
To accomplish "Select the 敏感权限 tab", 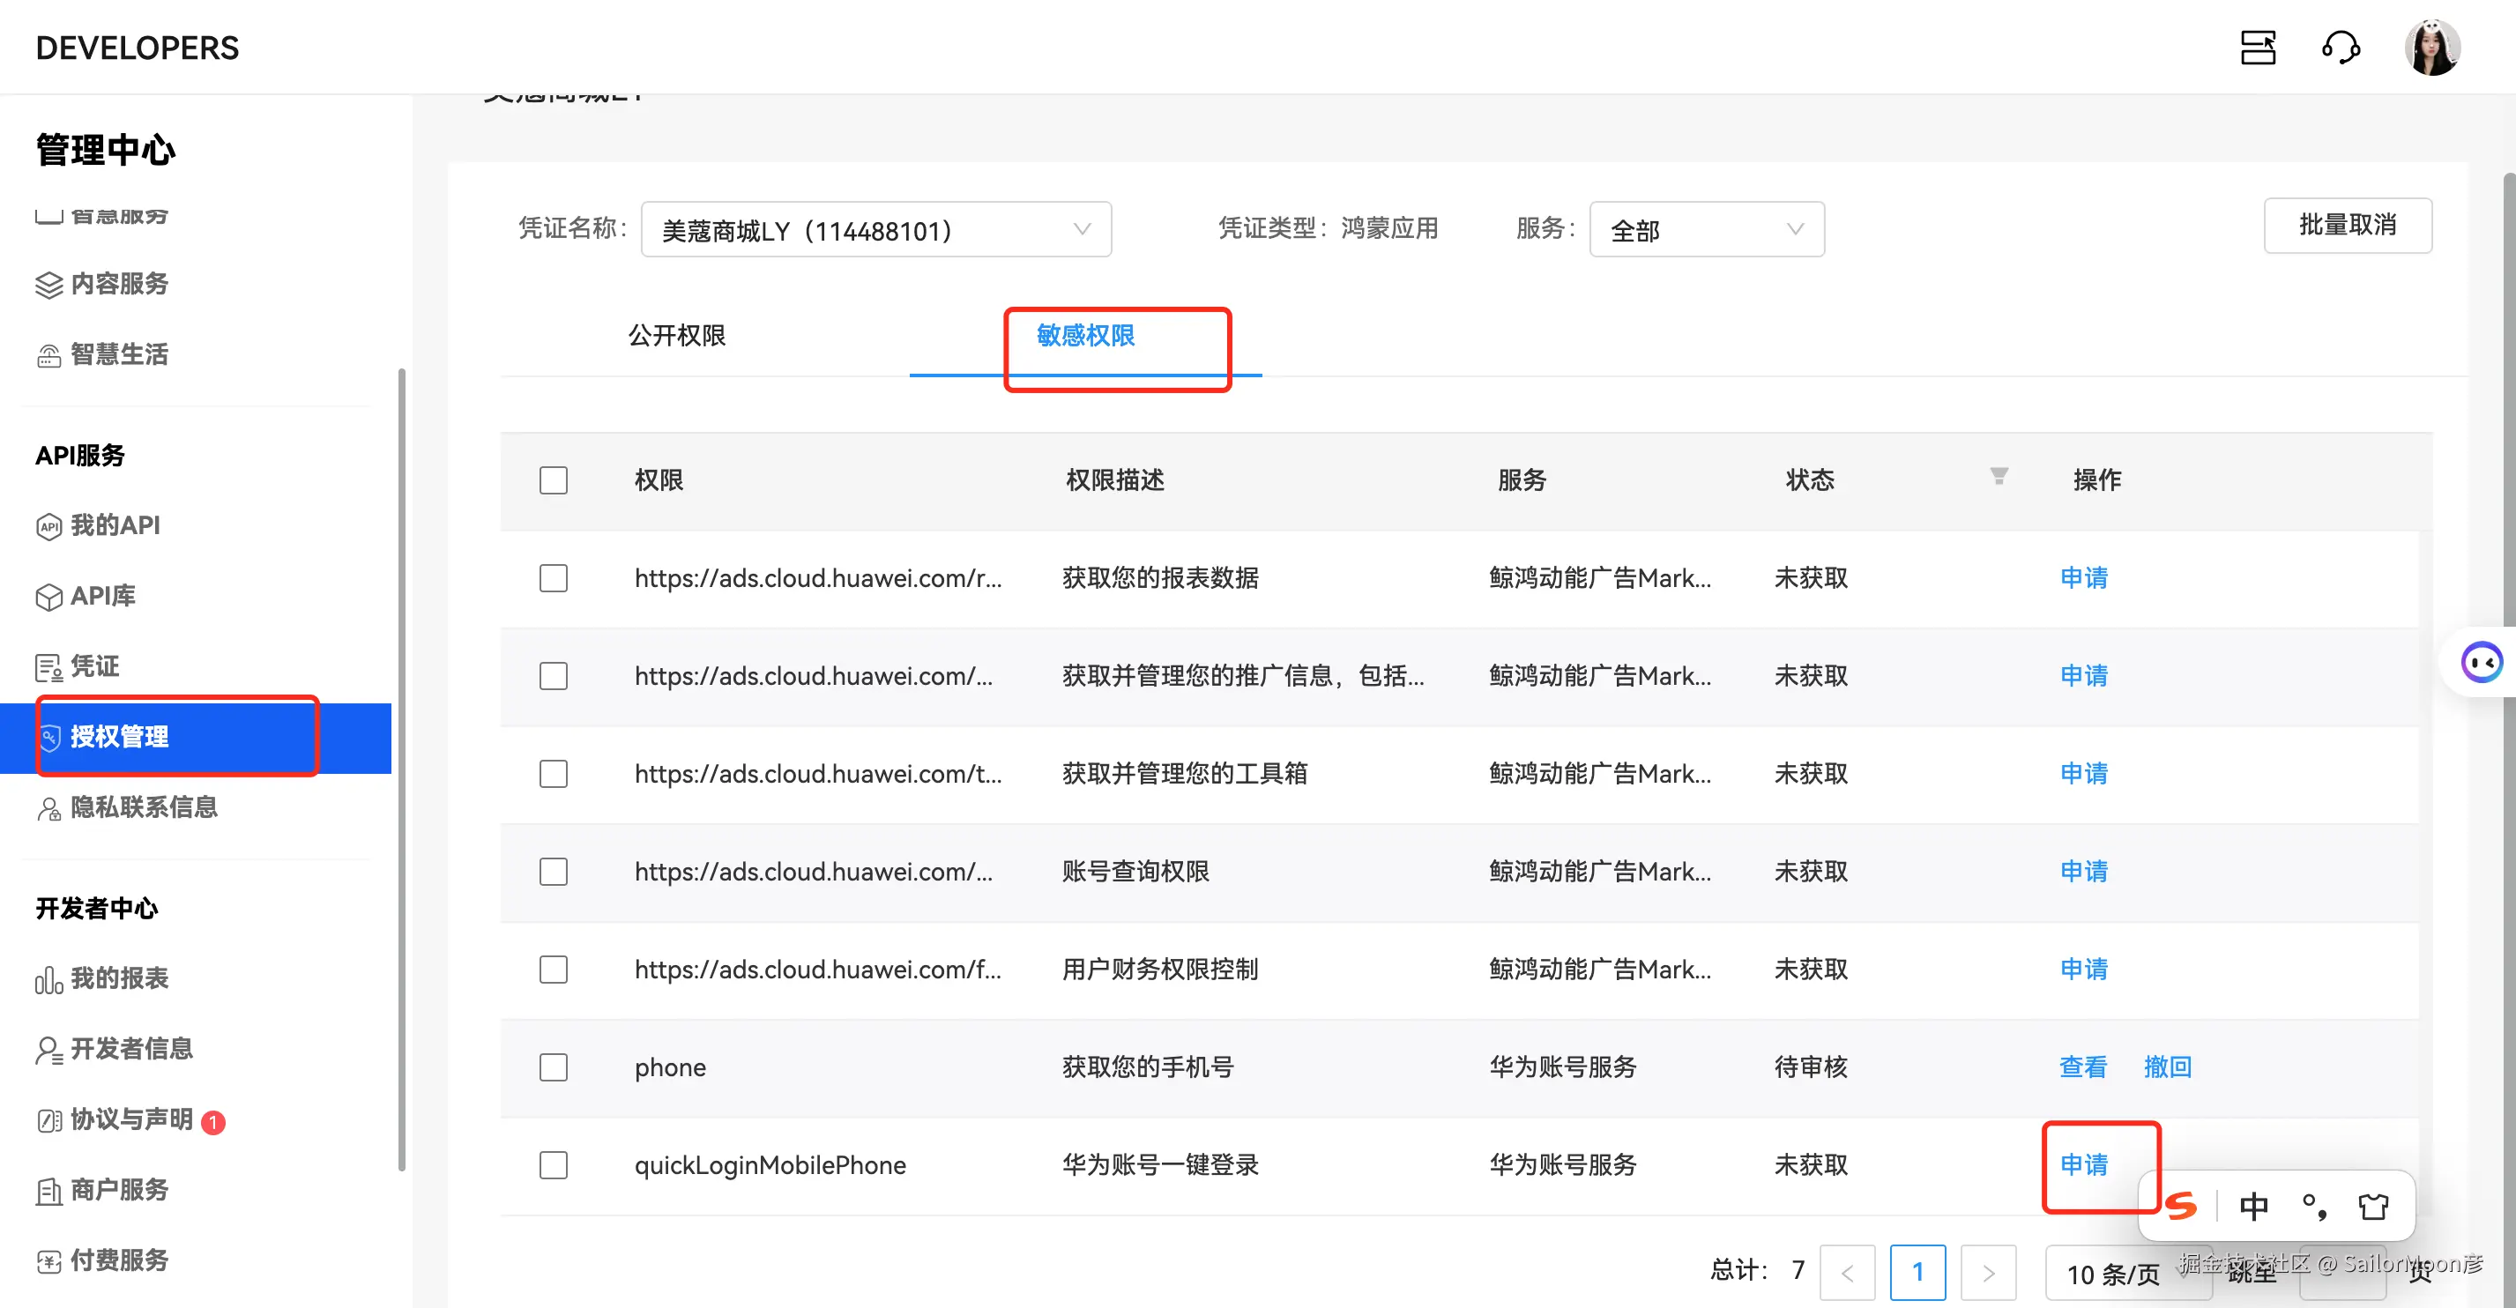I will (x=1085, y=336).
